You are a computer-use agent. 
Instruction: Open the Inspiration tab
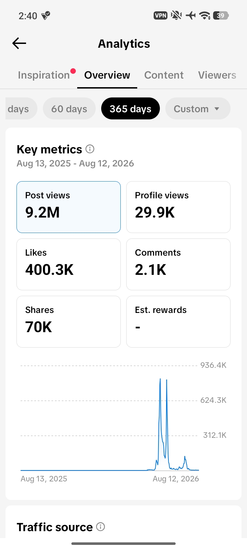click(44, 75)
